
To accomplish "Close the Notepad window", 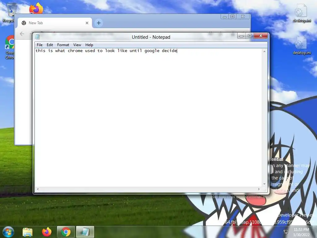I will click(x=261, y=36).
